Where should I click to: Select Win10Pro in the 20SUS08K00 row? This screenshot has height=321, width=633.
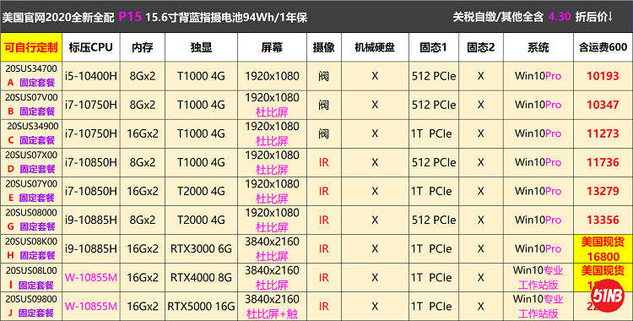(x=538, y=248)
